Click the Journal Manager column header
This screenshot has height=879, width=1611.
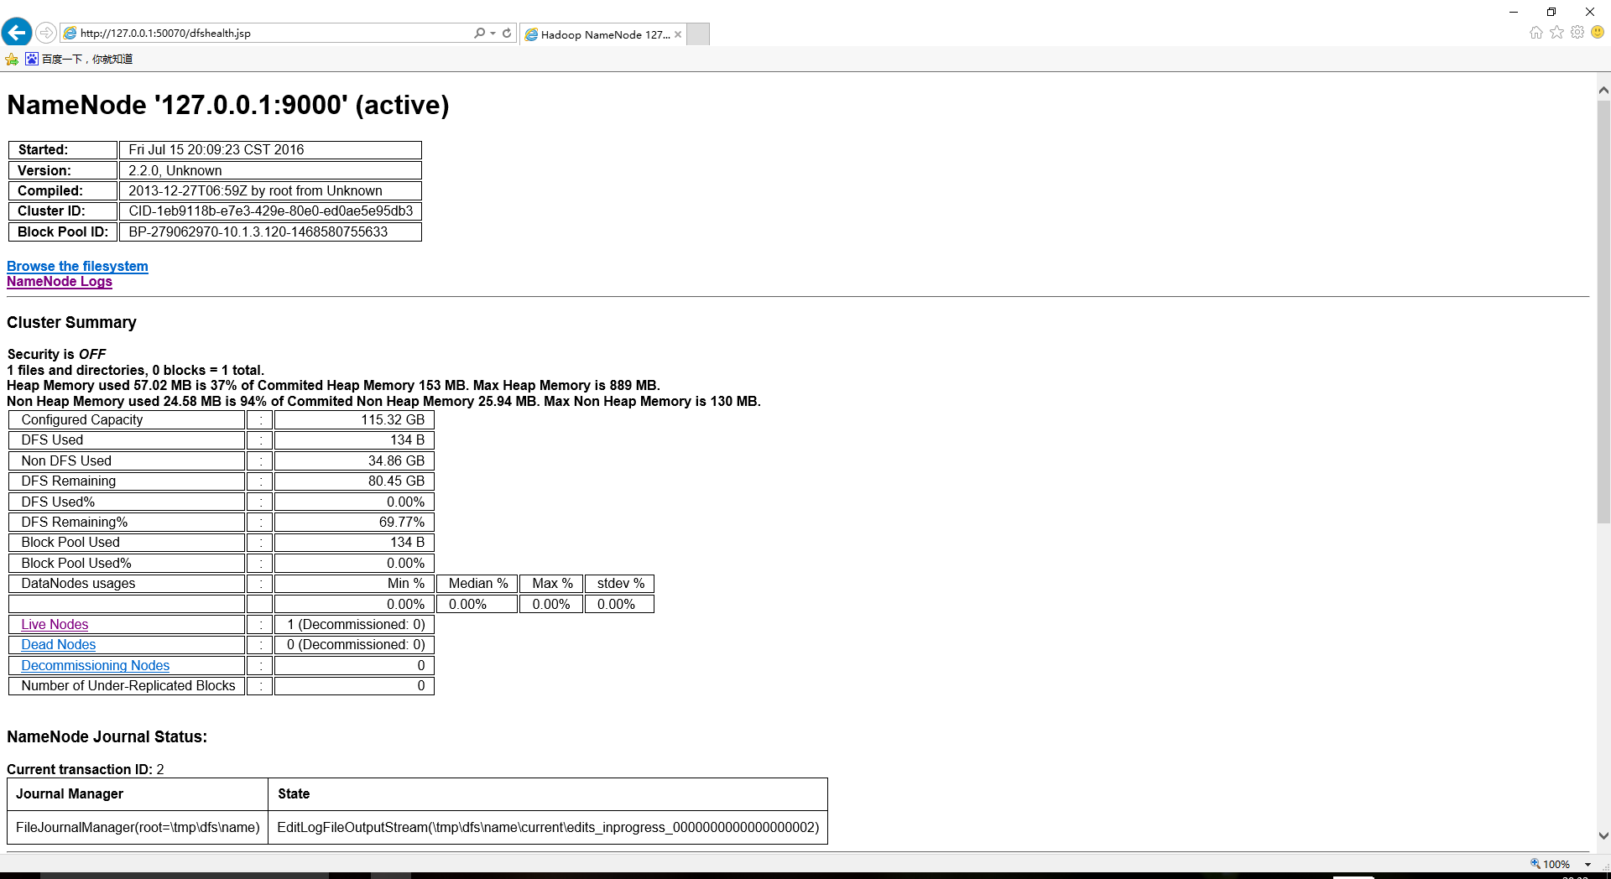coord(138,793)
